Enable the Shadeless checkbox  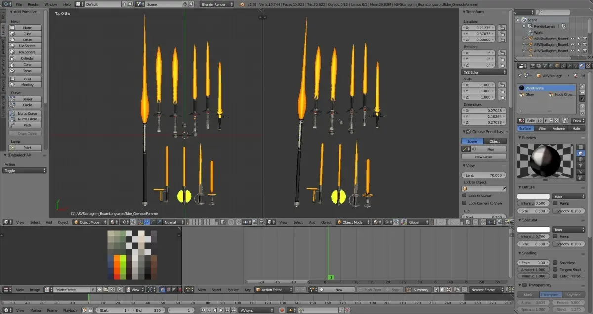pyautogui.click(x=555, y=263)
